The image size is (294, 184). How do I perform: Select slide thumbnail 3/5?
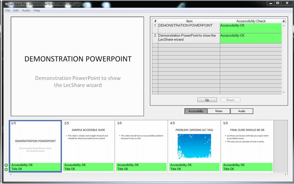coord(141,146)
